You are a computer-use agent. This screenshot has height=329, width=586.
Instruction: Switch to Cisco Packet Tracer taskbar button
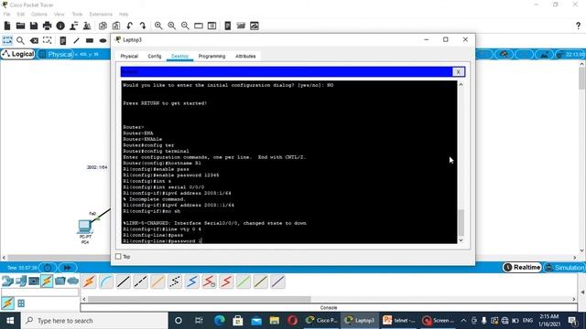(x=321, y=321)
